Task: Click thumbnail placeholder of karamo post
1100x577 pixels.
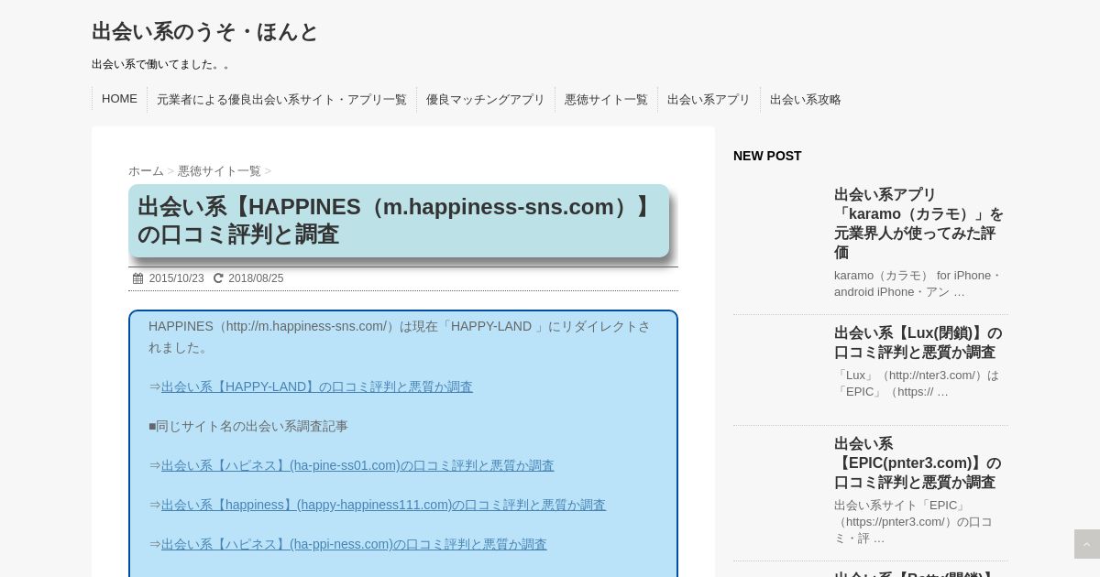Action: click(779, 232)
